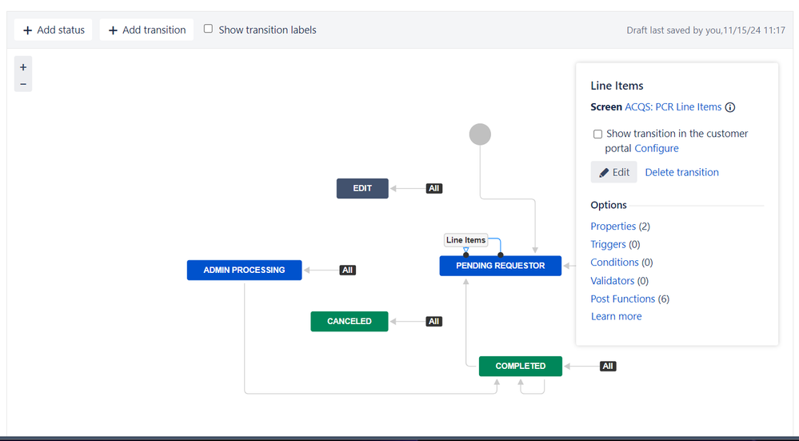Click Delete transition link

[681, 172]
